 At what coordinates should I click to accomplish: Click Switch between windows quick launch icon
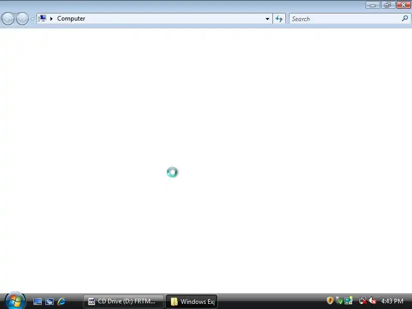(x=49, y=301)
